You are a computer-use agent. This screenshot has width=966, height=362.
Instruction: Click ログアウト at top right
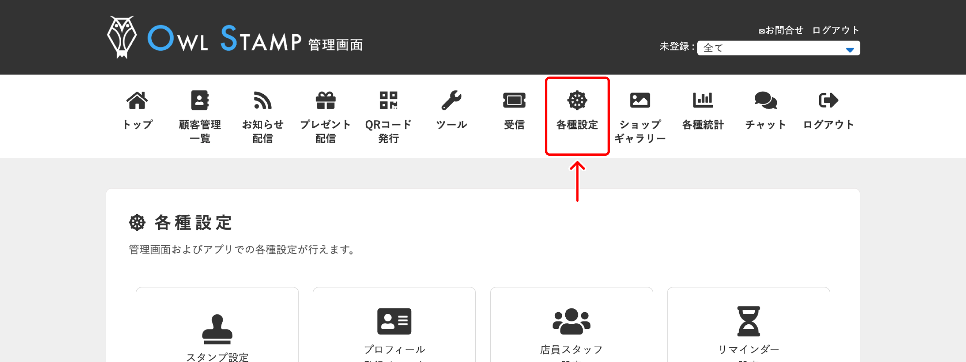pos(835,30)
